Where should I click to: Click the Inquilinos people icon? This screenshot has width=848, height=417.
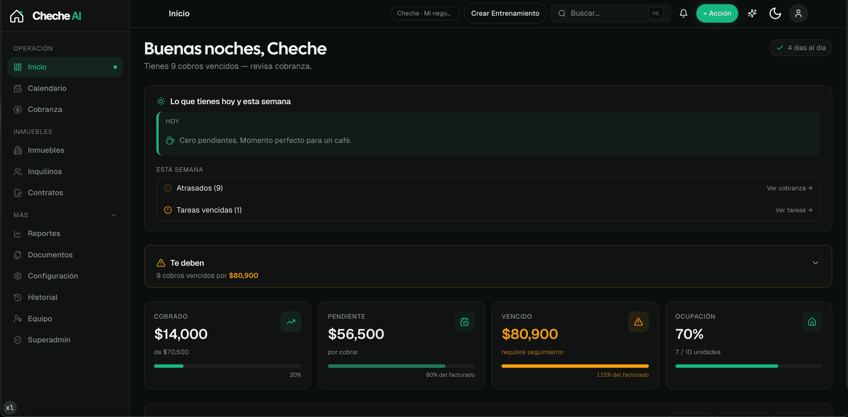point(18,172)
